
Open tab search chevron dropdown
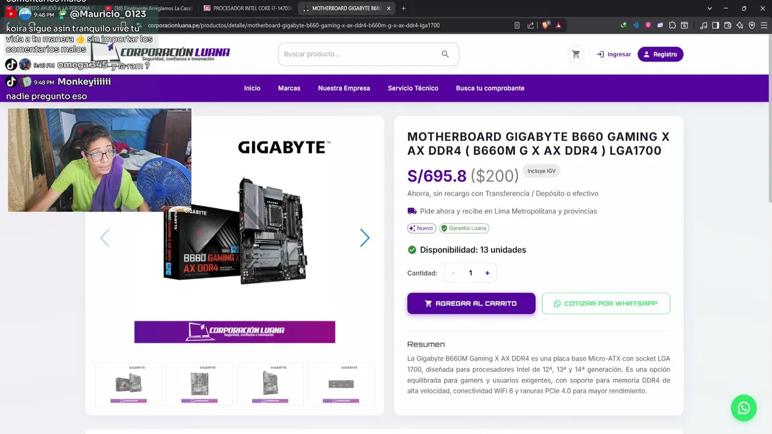pyautogui.click(x=709, y=8)
